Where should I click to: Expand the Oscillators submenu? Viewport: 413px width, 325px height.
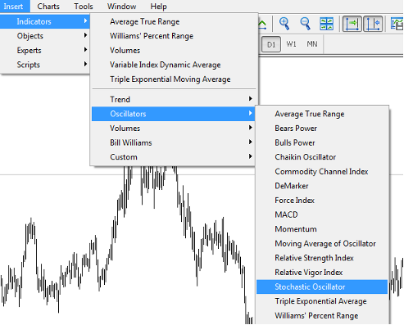pos(174,114)
